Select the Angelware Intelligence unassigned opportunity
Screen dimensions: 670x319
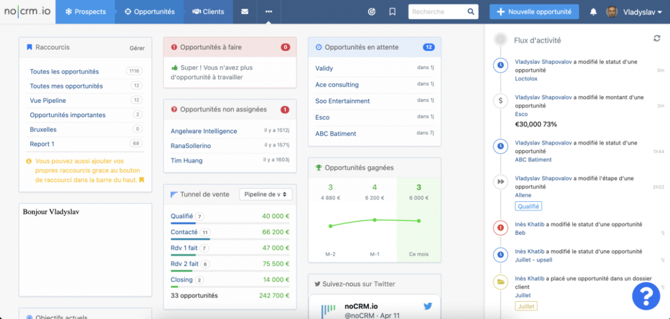pos(203,131)
